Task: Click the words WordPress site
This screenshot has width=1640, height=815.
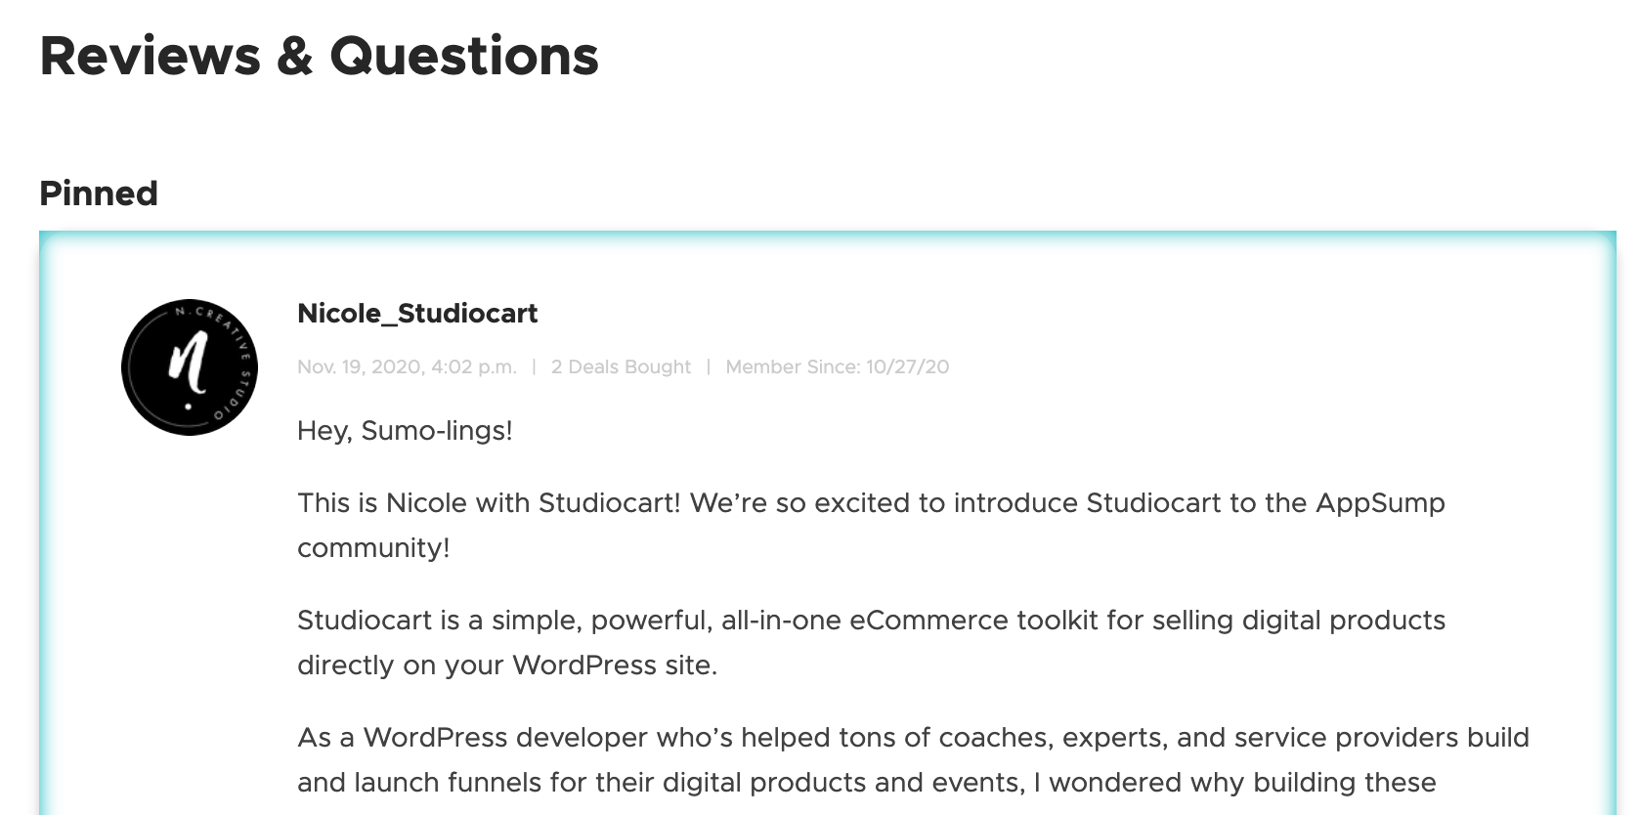Action: click(615, 665)
